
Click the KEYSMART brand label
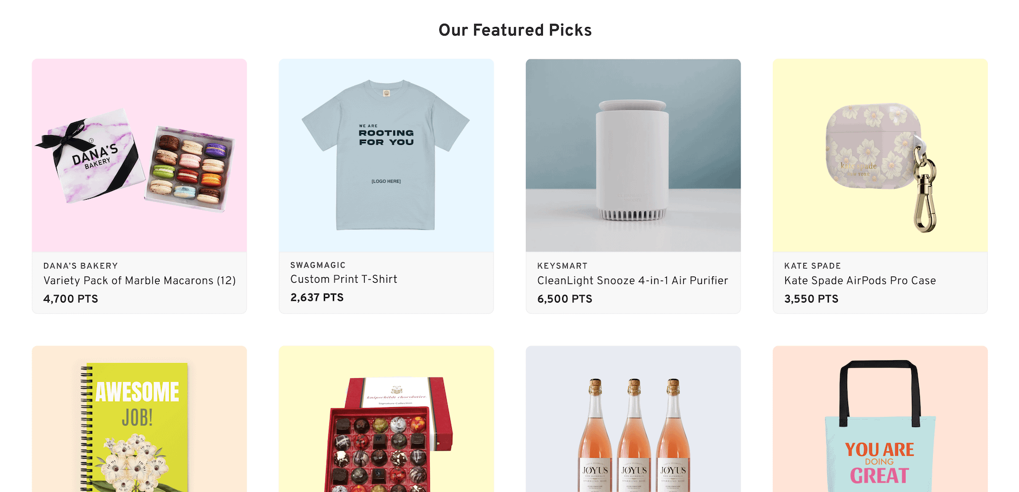[562, 266]
